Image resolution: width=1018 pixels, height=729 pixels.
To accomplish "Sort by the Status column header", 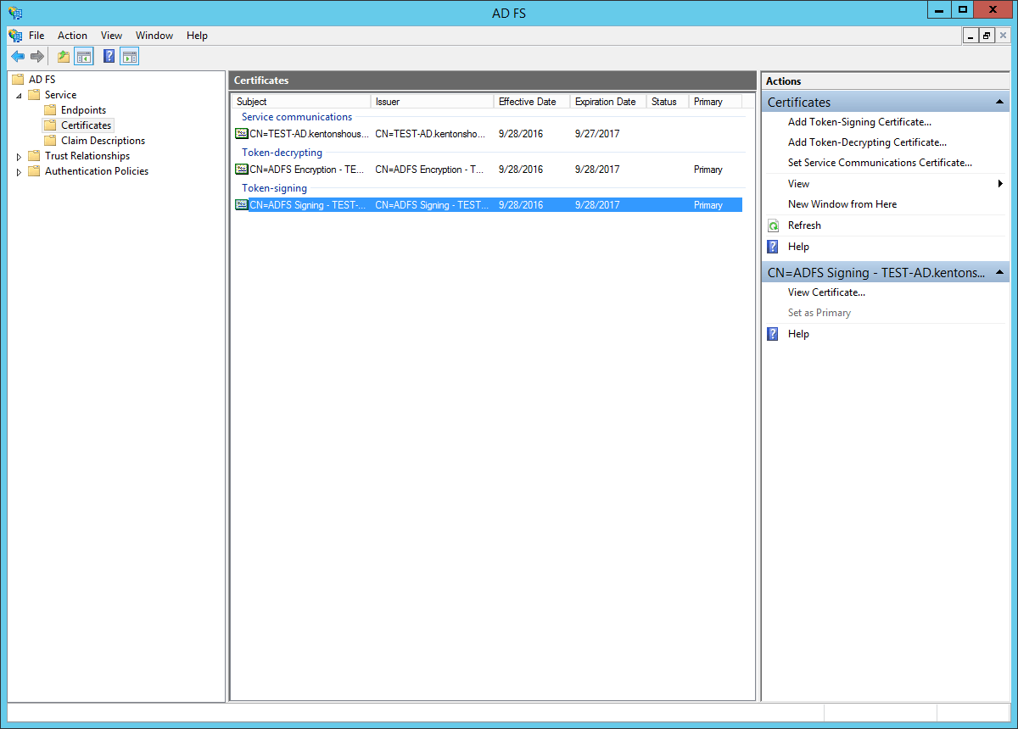I will (x=667, y=102).
